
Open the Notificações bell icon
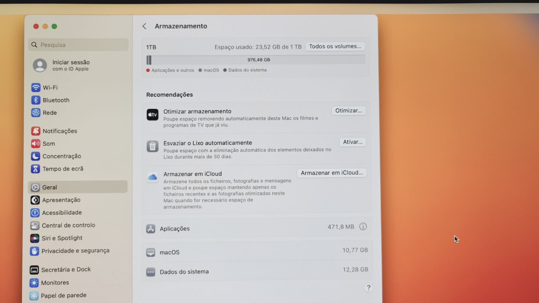[x=35, y=131]
